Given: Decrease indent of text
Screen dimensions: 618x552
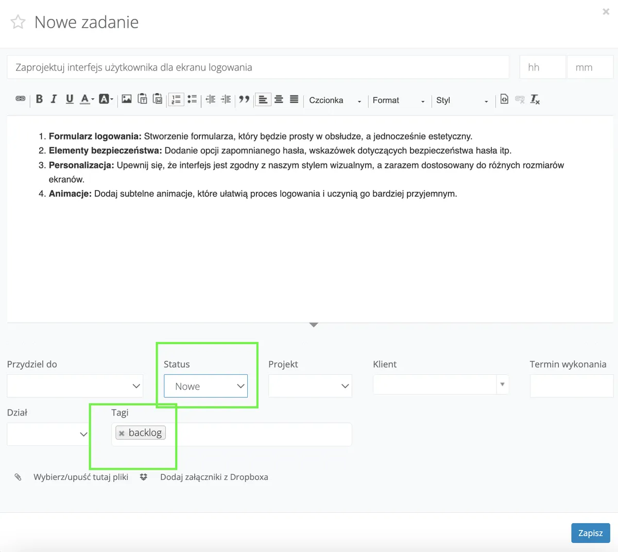Looking at the screenshot, I should click(211, 99).
